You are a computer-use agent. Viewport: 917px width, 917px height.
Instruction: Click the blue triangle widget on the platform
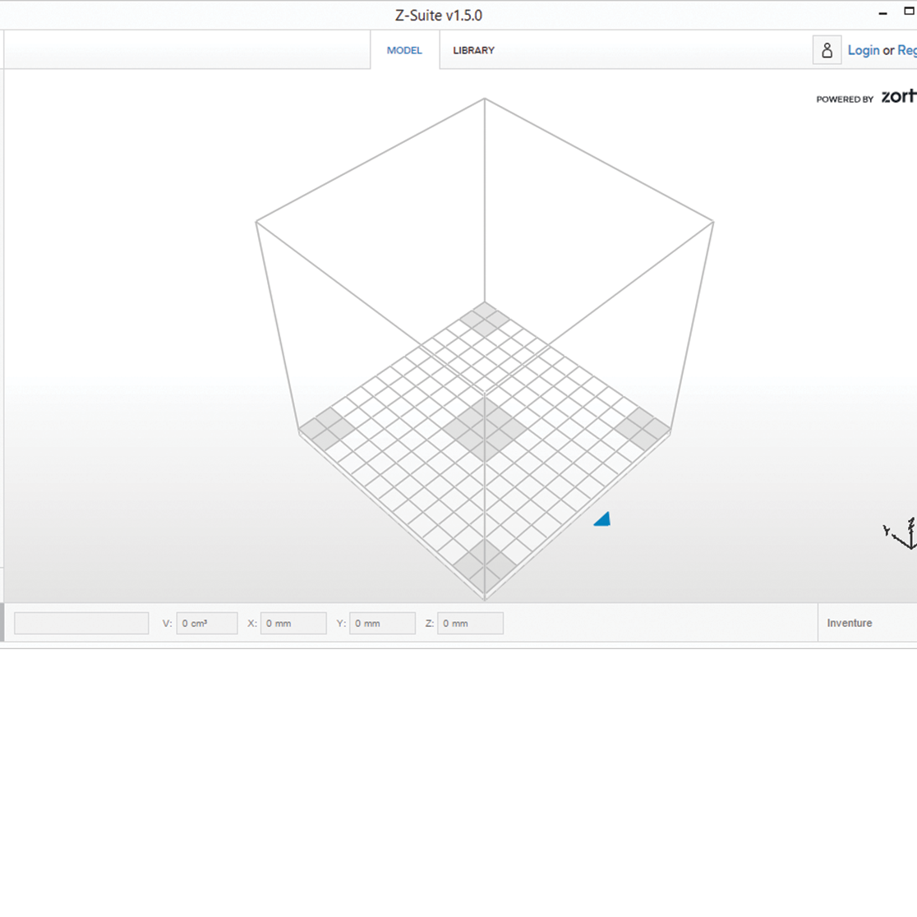(x=602, y=518)
